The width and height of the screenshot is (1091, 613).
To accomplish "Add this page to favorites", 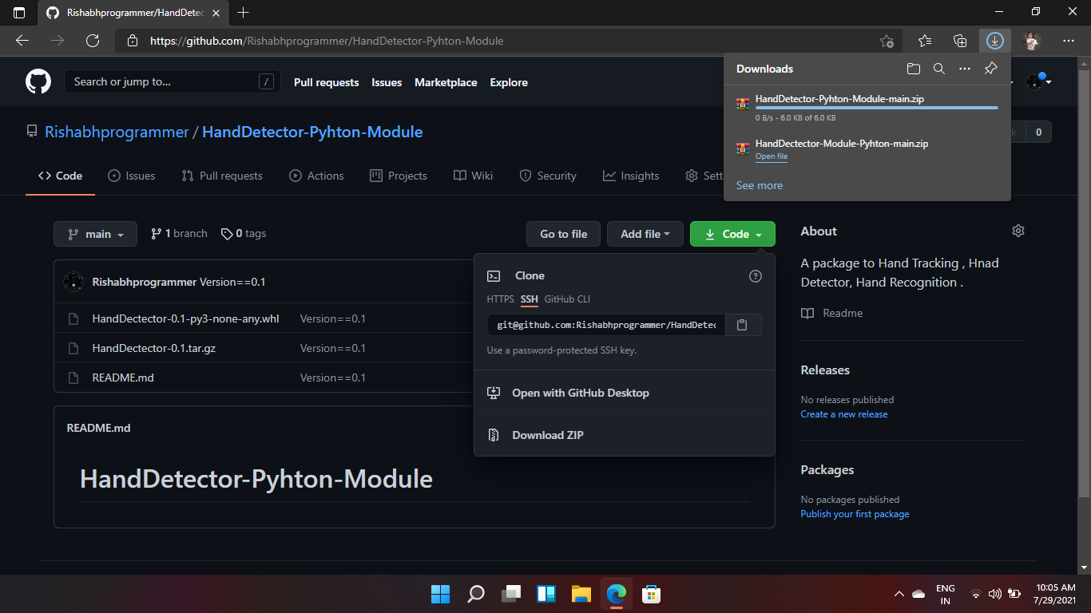I will (x=887, y=41).
